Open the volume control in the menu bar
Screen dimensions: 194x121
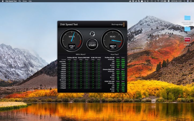coord(148,1)
